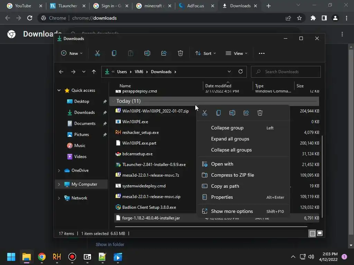Click the Share icon in the Explorer toolbar
This screenshot has width=354, height=265.
[164, 53]
